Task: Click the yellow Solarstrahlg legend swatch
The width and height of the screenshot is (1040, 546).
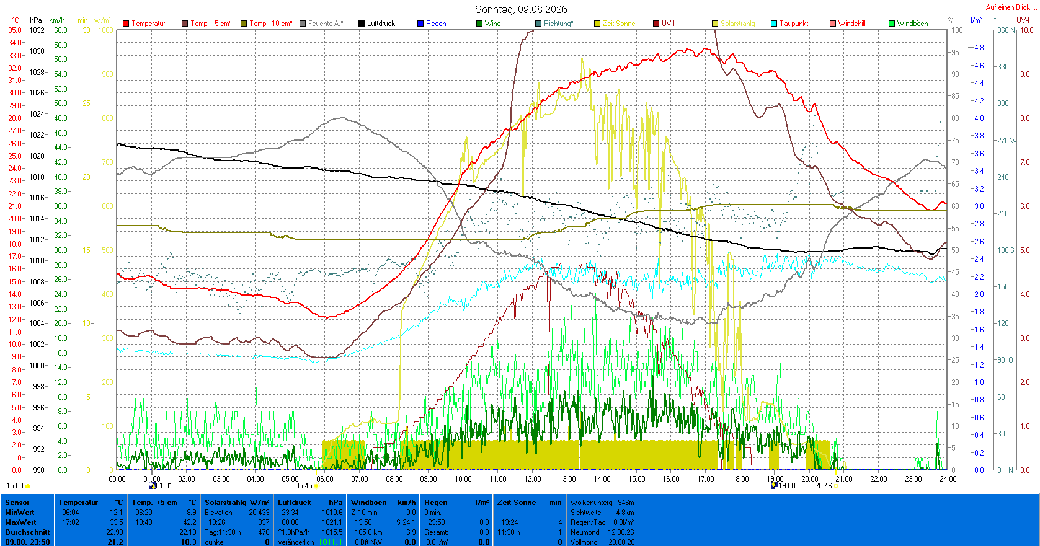Action: click(x=715, y=24)
